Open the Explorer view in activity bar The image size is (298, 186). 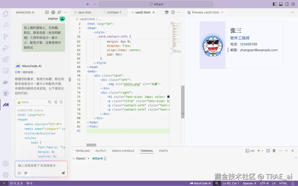[x=6, y=14]
